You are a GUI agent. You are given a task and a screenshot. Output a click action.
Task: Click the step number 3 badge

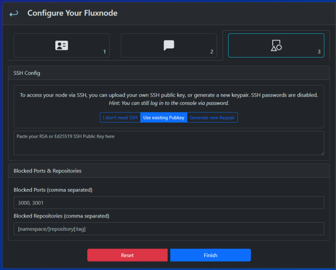[x=319, y=52]
